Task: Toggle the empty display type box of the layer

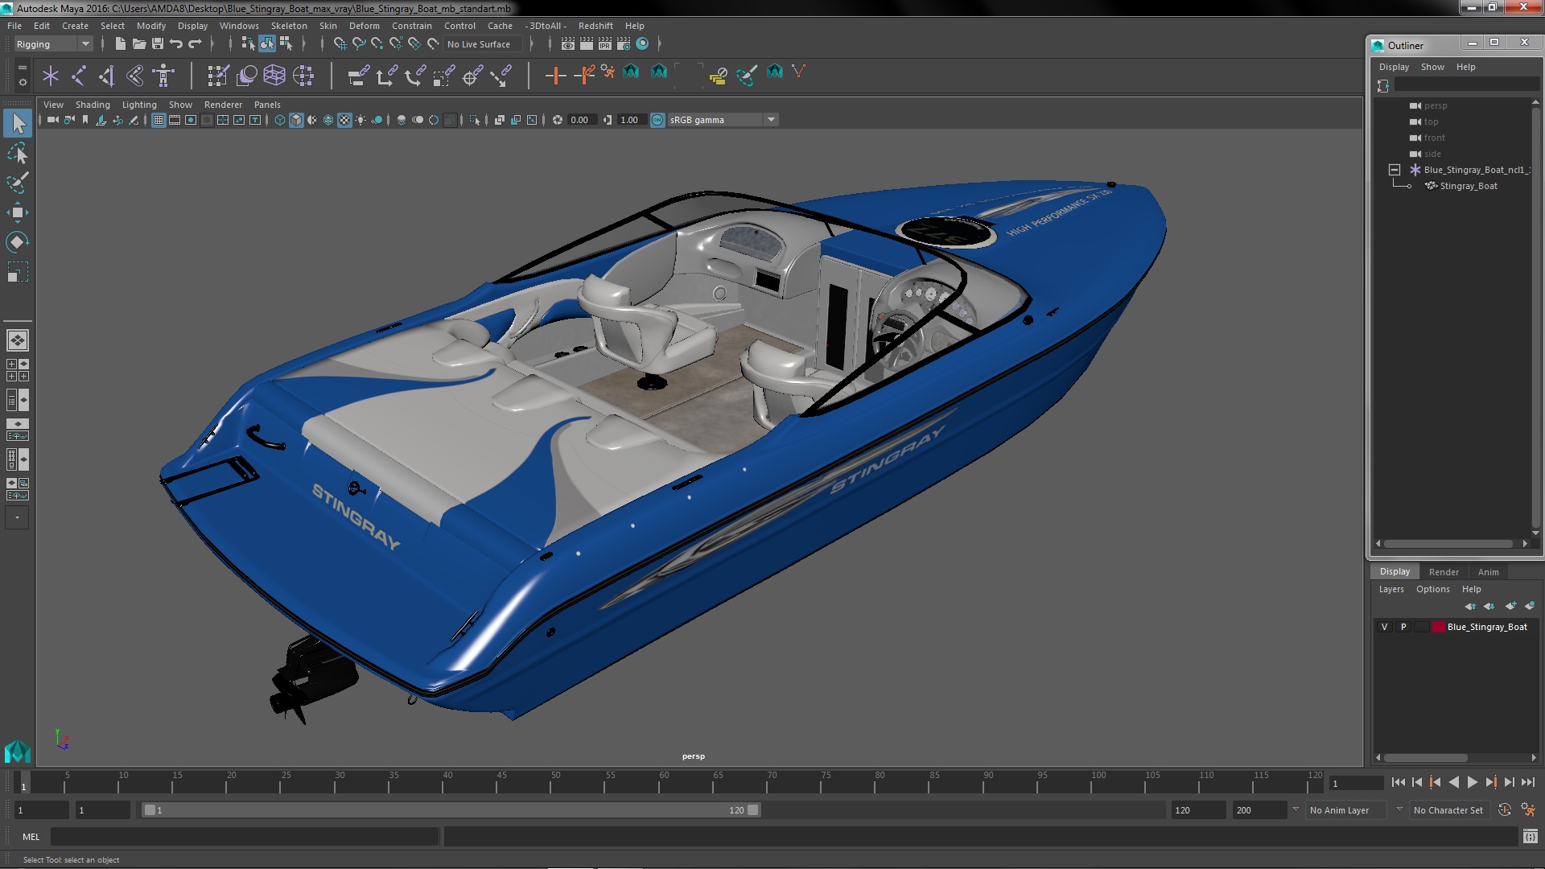Action: pos(1422,627)
